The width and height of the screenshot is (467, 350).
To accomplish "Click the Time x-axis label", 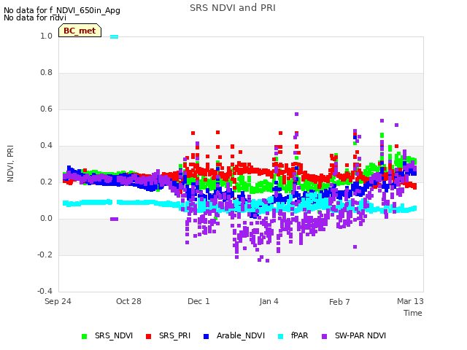I will [413, 313].
